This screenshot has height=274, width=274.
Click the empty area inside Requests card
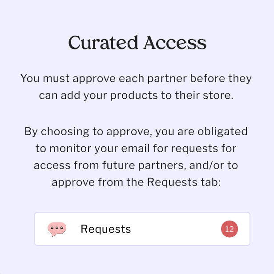click(178, 229)
